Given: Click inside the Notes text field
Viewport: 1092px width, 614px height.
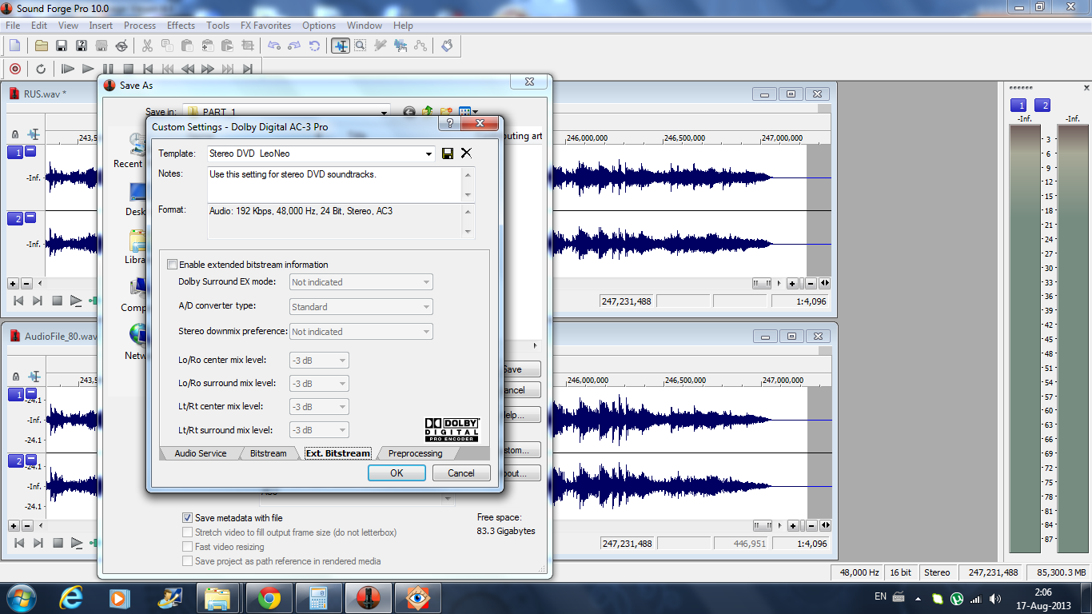Looking at the screenshot, I should tap(334, 185).
